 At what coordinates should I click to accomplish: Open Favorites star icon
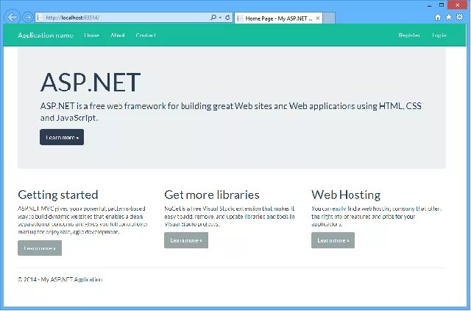point(449,17)
